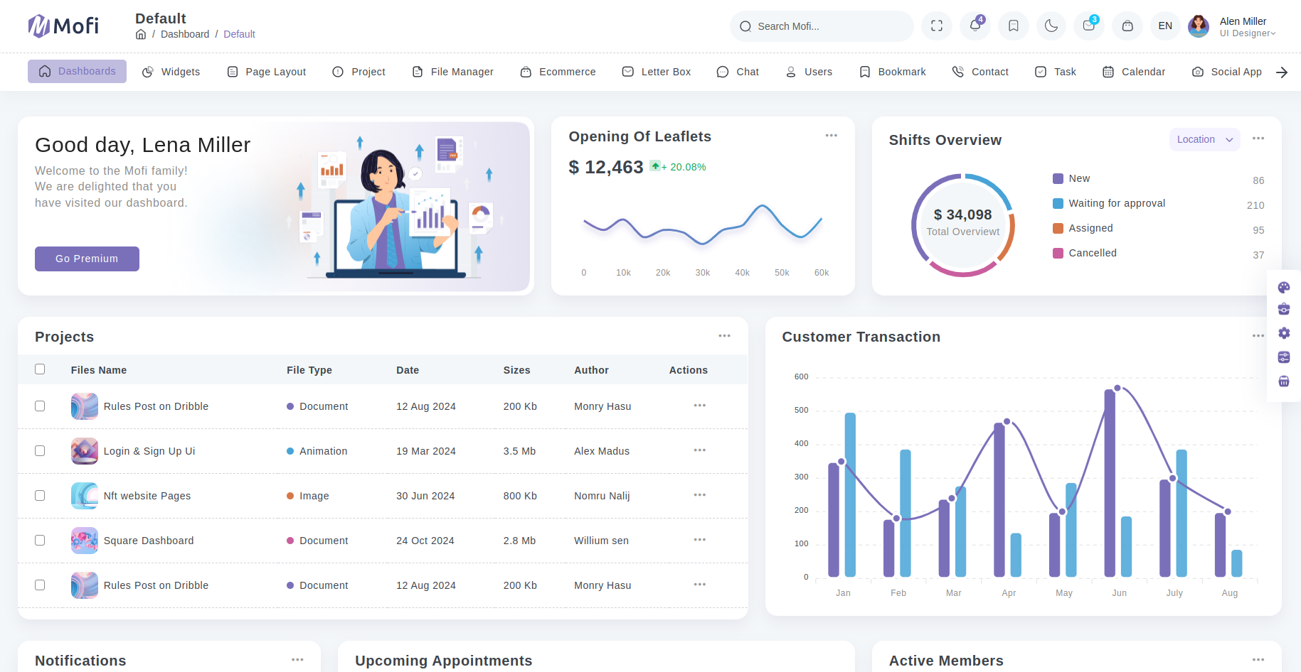
Task: Select the Nft website Pages checkbox
Action: (x=40, y=496)
